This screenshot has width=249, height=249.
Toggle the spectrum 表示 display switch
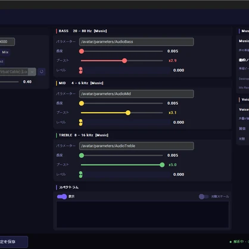[x=62, y=197]
